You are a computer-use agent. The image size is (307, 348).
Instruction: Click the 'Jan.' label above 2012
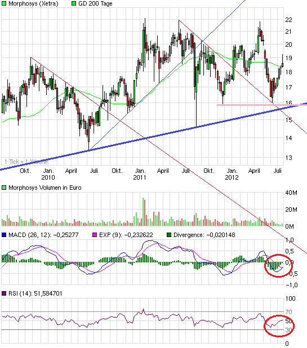click(x=232, y=171)
